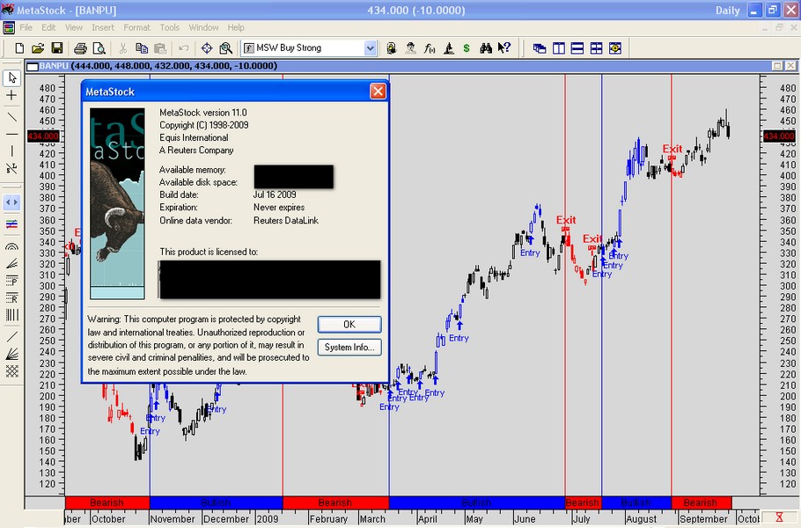Click the green dollar sign icon
This screenshot has height=528, width=801.
tap(467, 48)
